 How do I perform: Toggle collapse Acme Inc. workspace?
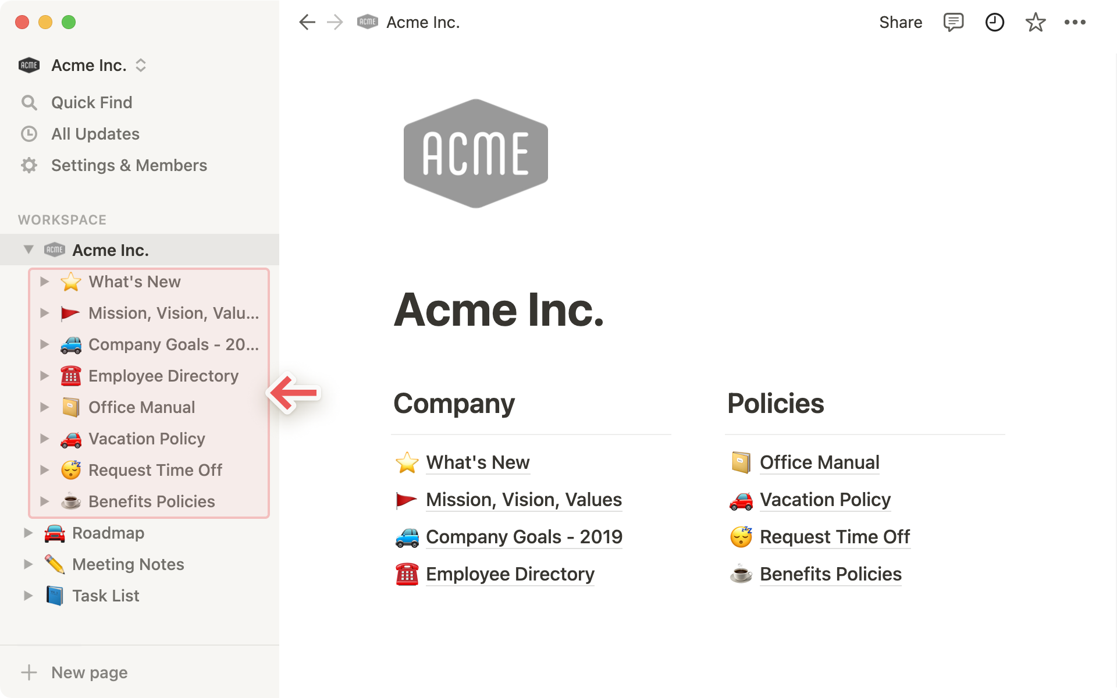(29, 250)
